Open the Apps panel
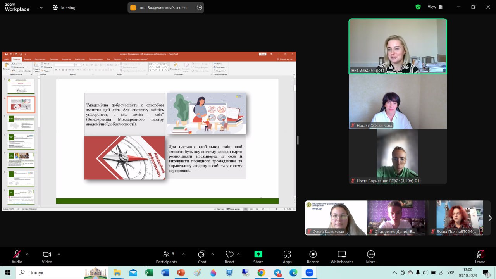496x279 pixels. (x=287, y=257)
